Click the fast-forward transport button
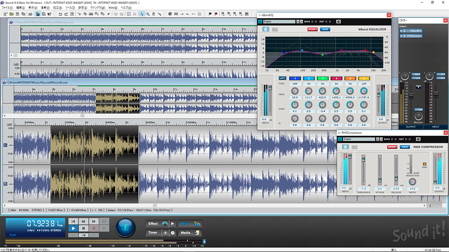Viewport: 449px width, 252px height. click(94, 221)
